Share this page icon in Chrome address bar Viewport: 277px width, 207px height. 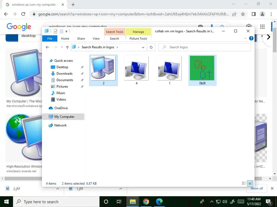tap(234, 14)
